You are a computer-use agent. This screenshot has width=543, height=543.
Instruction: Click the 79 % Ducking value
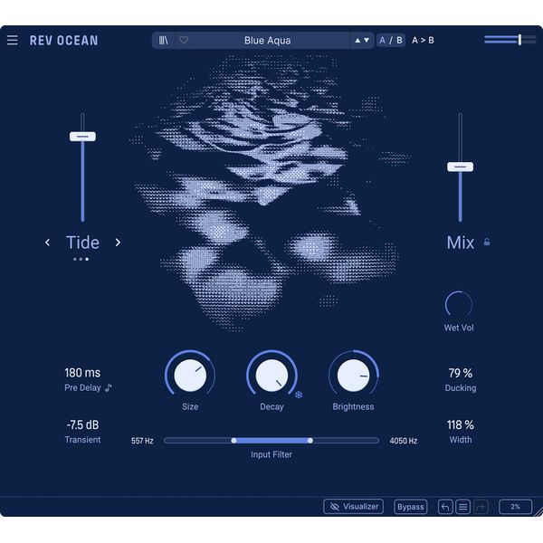pos(461,373)
